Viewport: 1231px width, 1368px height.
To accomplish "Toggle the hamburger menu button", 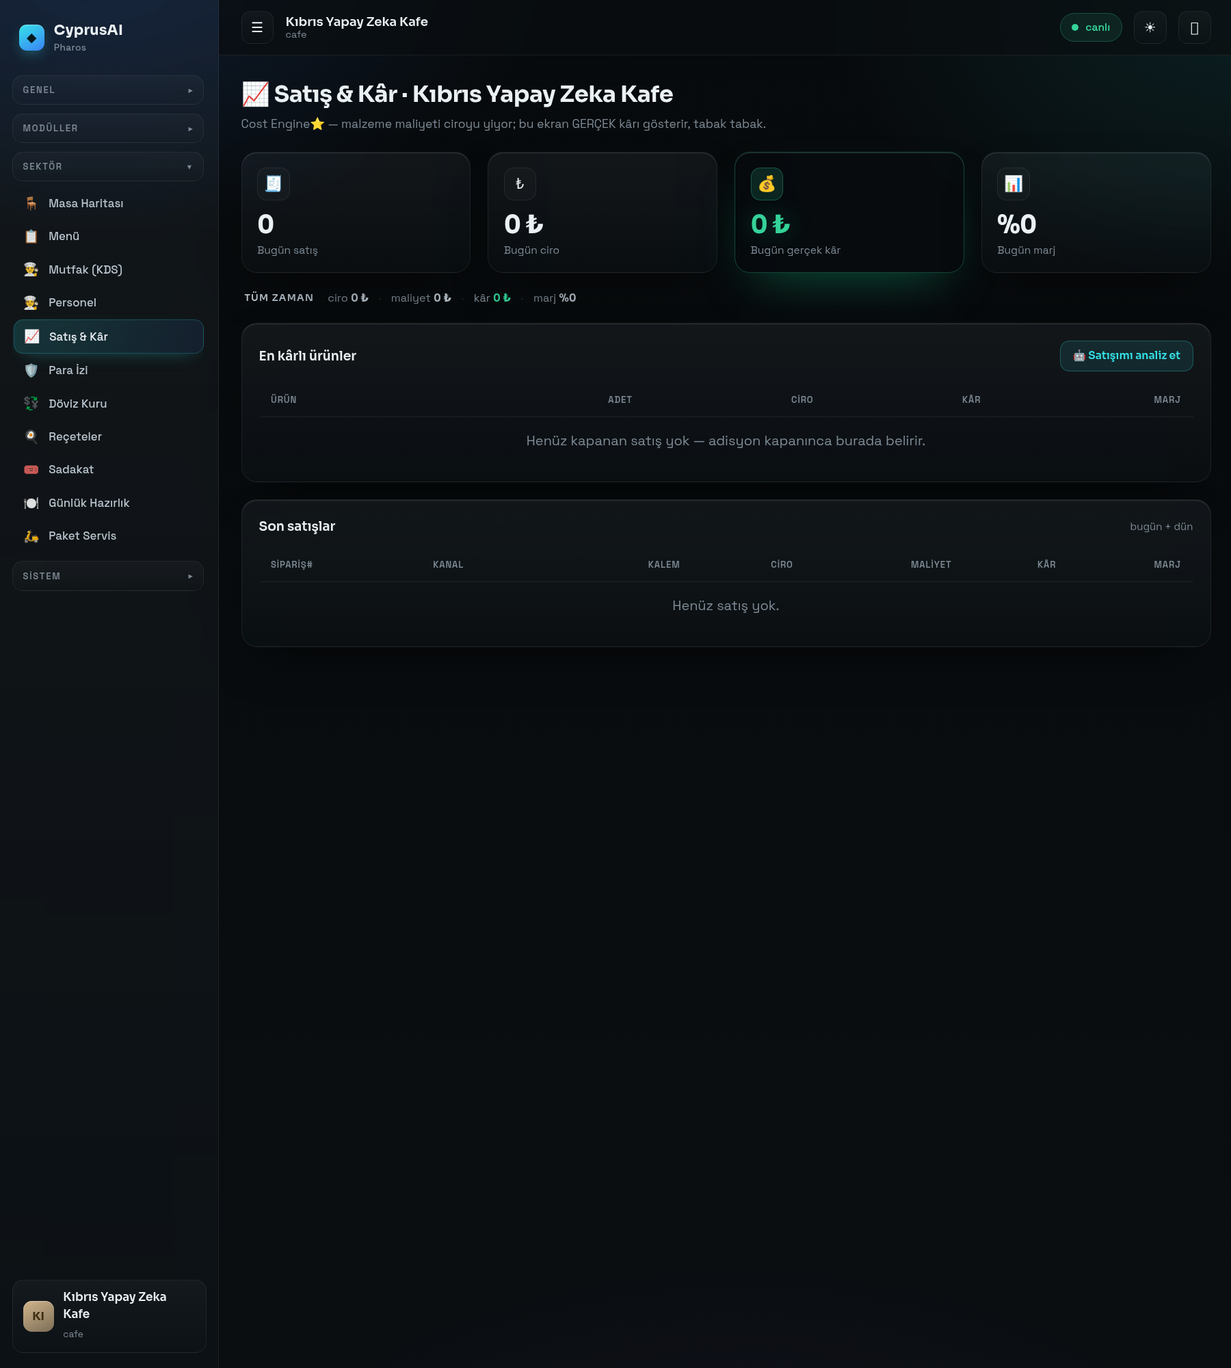I will (x=257, y=27).
